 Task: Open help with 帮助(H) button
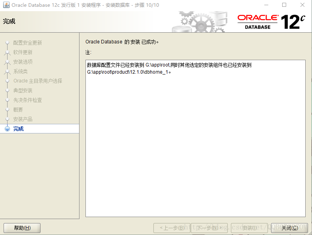(x=22, y=228)
